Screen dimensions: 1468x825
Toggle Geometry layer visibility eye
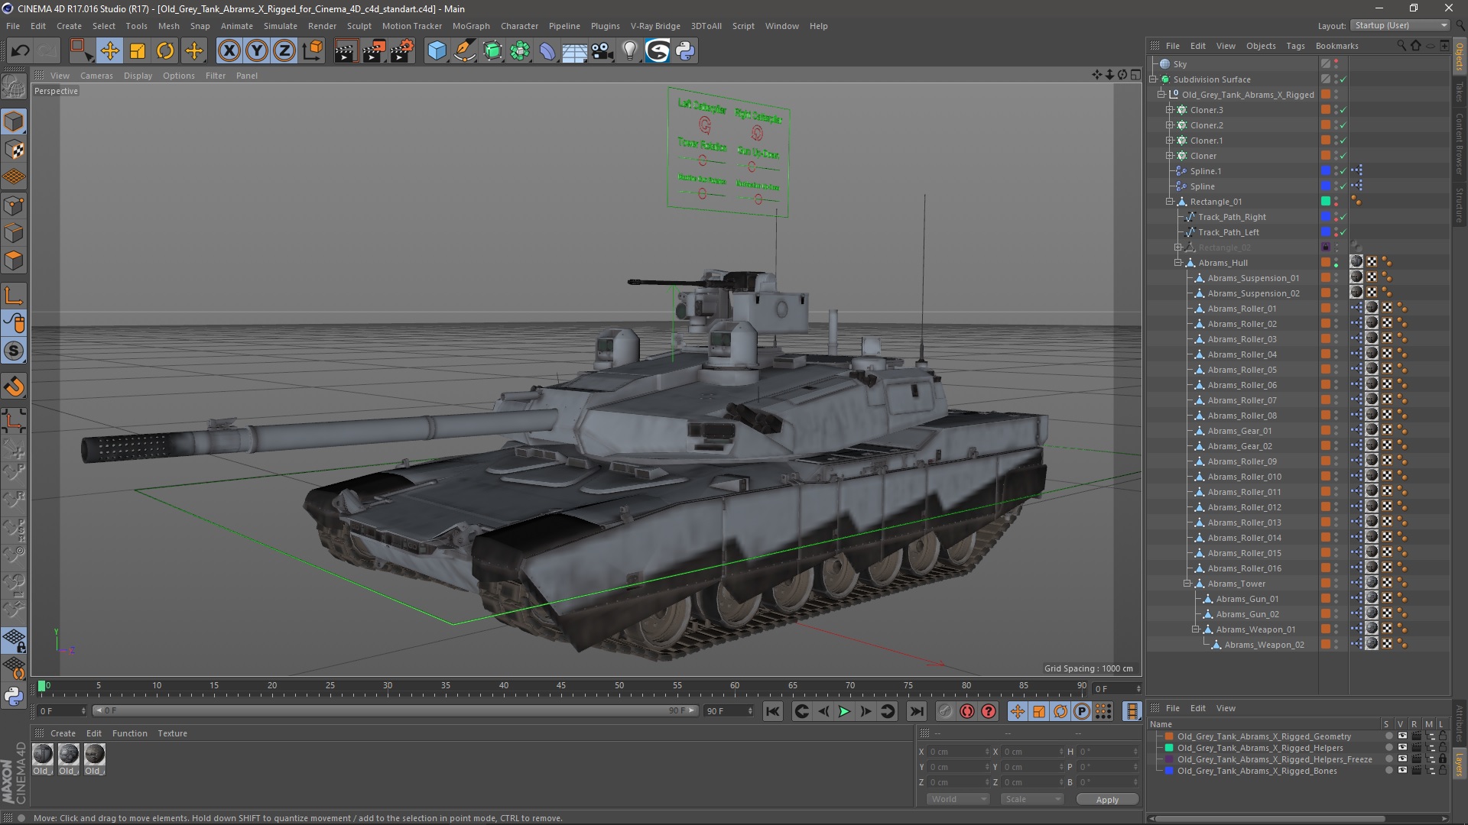click(1402, 736)
